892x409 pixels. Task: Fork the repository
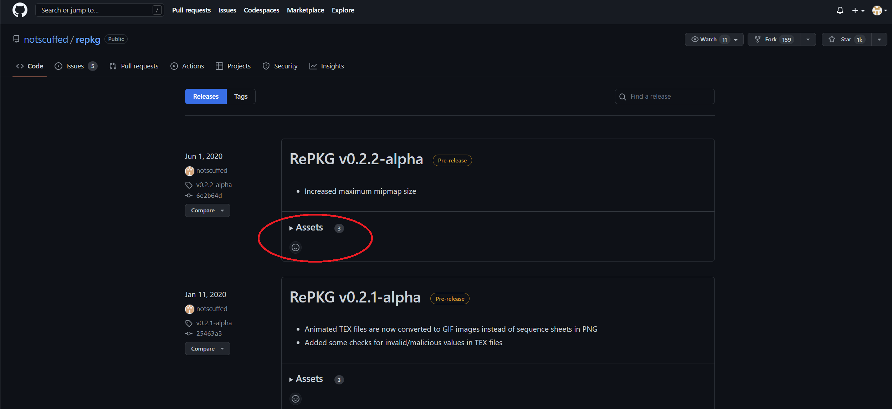tap(774, 39)
